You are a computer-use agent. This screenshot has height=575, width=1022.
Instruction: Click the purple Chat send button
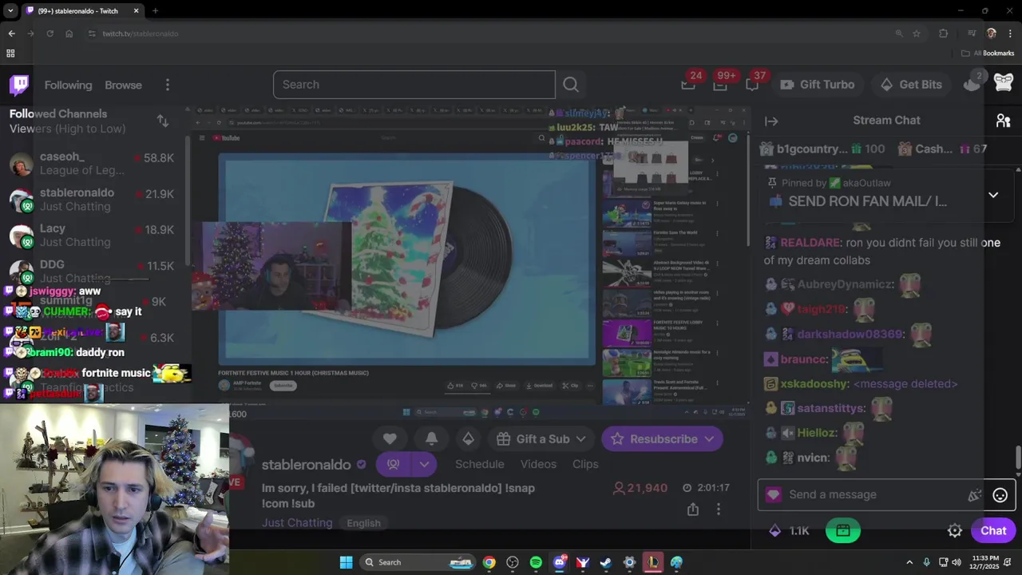coord(993,530)
